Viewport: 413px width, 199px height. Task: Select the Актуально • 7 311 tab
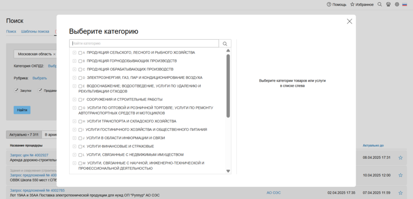pyautogui.click(x=24, y=135)
